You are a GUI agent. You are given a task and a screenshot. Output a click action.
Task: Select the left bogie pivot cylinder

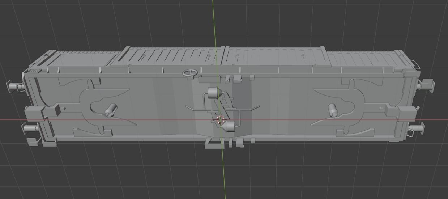point(111,110)
